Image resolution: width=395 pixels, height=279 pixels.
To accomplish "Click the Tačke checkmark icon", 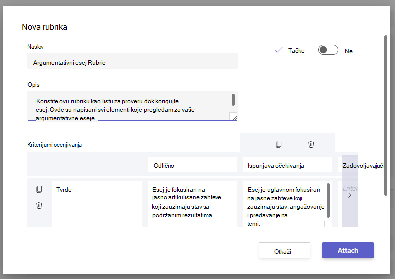I will pyautogui.click(x=279, y=50).
